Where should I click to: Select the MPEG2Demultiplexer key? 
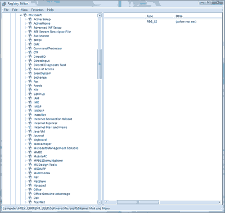click(x=48, y=161)
